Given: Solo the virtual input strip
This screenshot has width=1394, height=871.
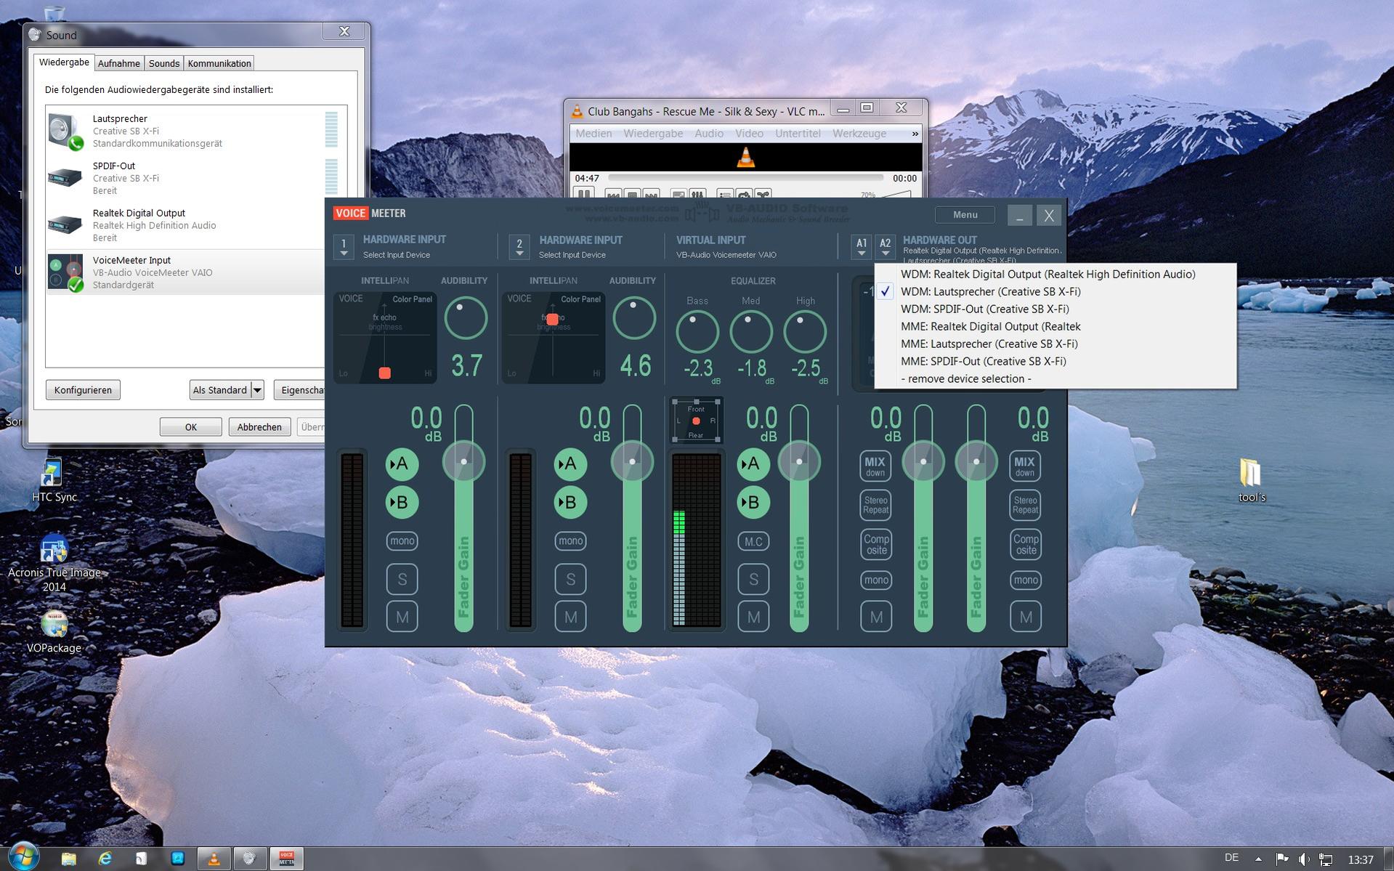Looking at the screenshot, I should click(753, 579).
